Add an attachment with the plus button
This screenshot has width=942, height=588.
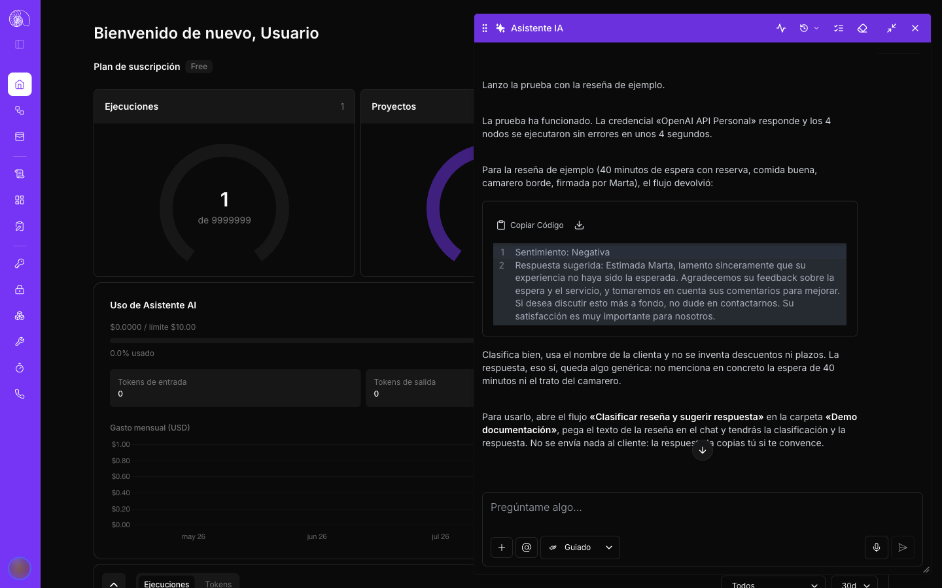(502, 547)
